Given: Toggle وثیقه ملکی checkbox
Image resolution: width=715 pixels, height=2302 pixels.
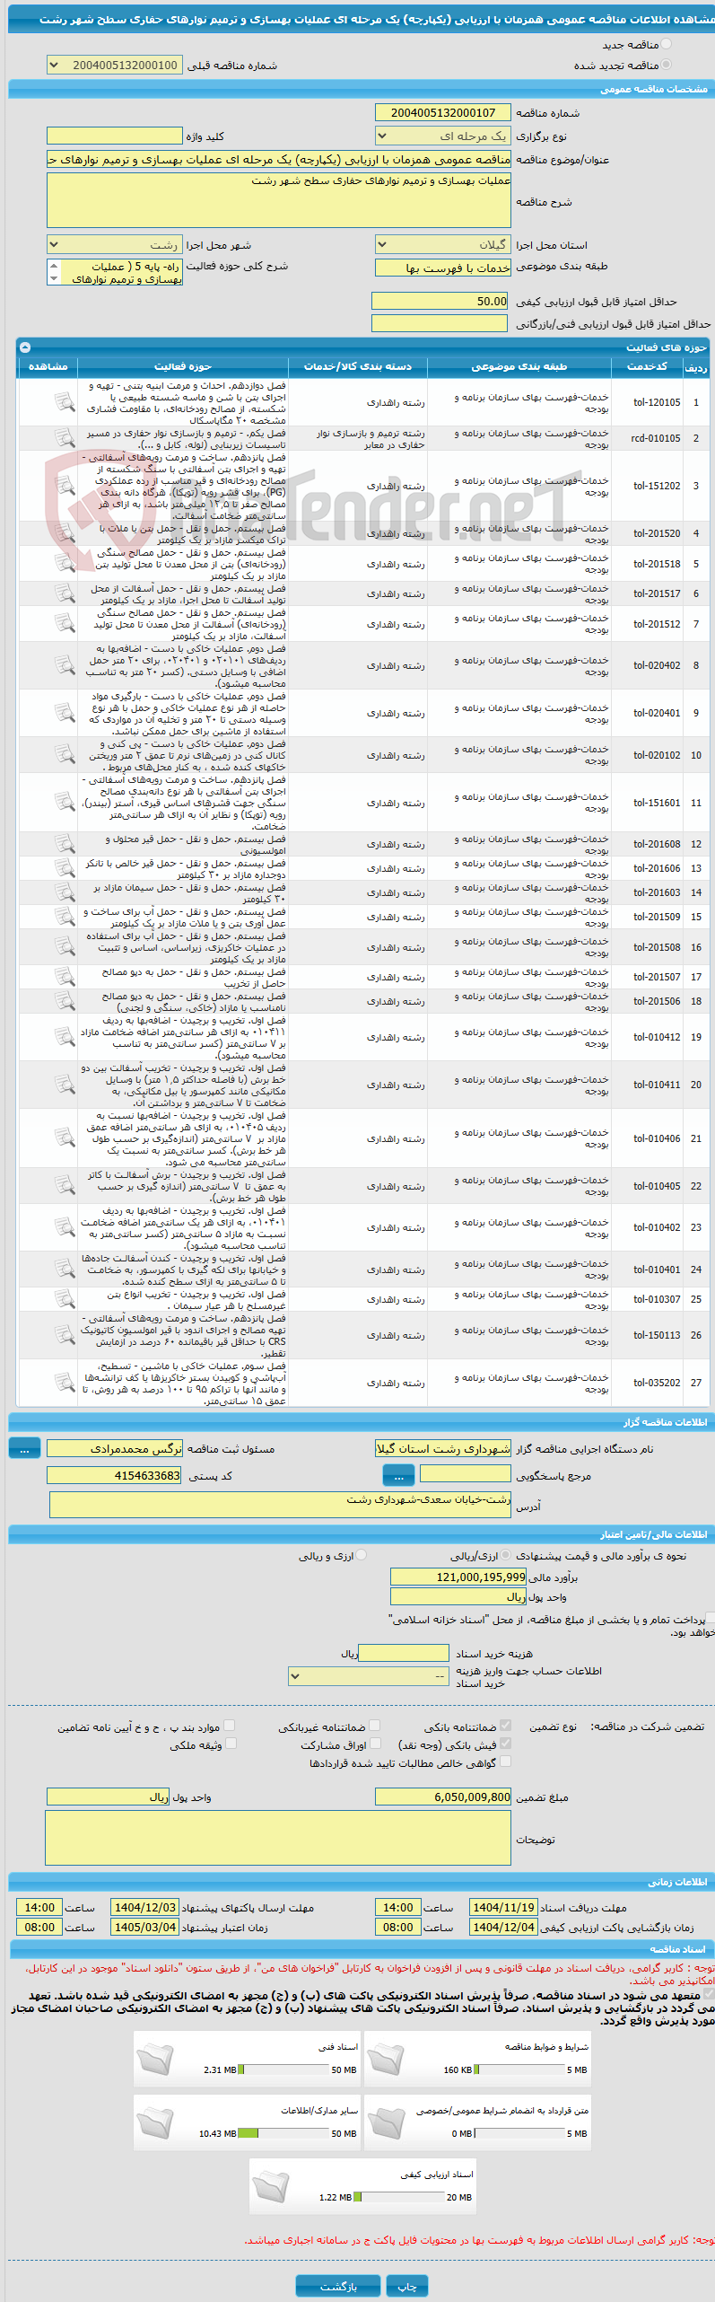Looking at the screenshot, I should (x=231, y=1743).
